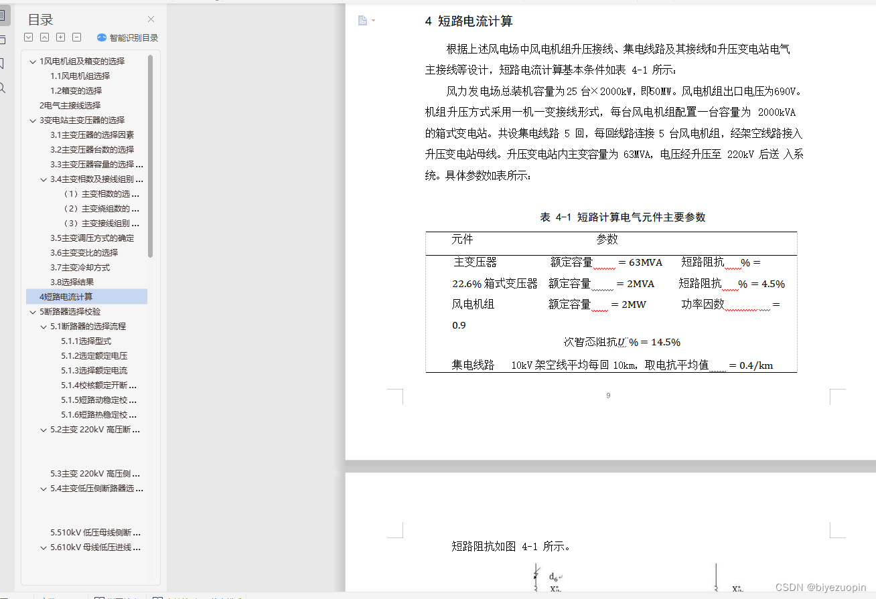Screen dimensions: 876x599
Task: Jump to 2电气主接线选择
Action: click(70, 105)
